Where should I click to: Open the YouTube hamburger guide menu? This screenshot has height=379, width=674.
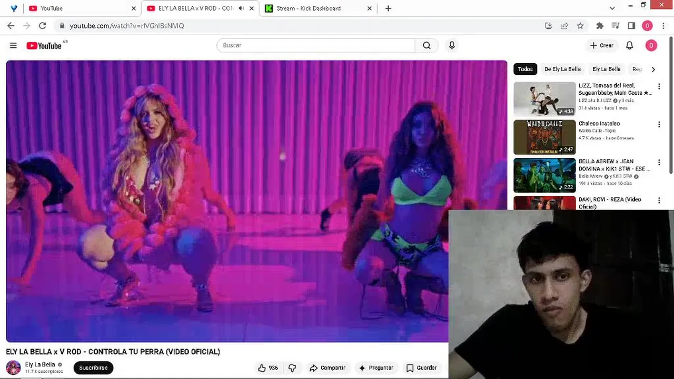13,46
